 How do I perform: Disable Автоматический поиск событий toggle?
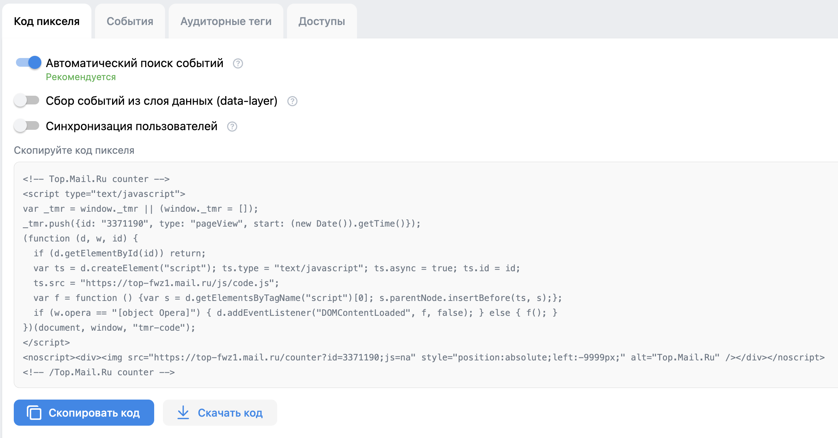[x=28, y=63]
